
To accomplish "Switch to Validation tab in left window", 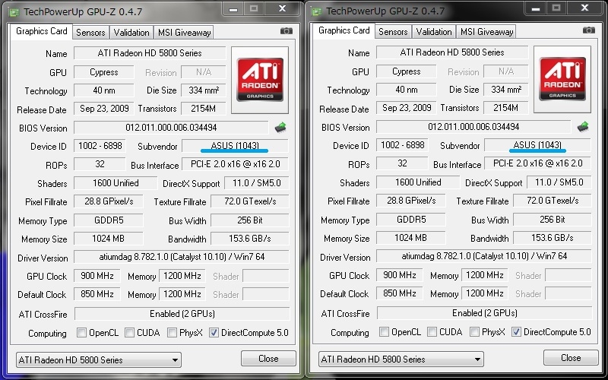I will click(x=131, y=33).
